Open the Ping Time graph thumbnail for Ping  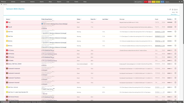(x=160, y=22)
